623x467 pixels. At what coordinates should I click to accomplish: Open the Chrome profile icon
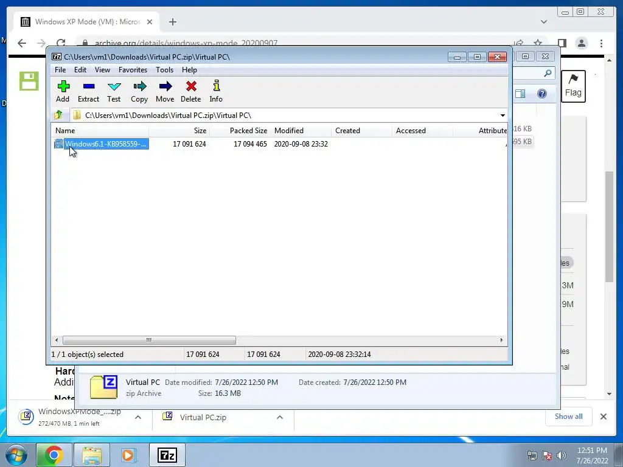tap(582, 43)
